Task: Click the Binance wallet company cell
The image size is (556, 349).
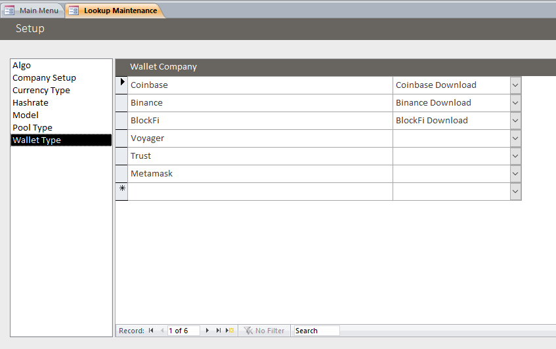Action: 260,103
